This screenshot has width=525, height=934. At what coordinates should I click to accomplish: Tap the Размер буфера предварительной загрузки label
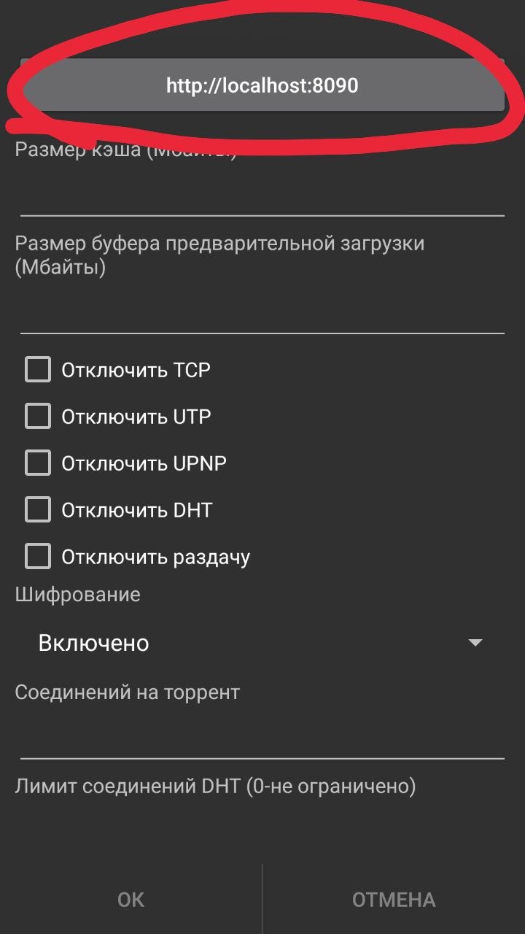coord(219,255)
